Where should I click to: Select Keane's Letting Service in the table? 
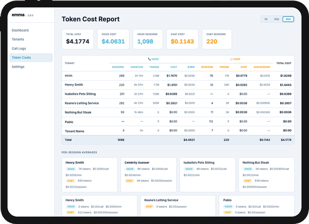coord(82,103)
